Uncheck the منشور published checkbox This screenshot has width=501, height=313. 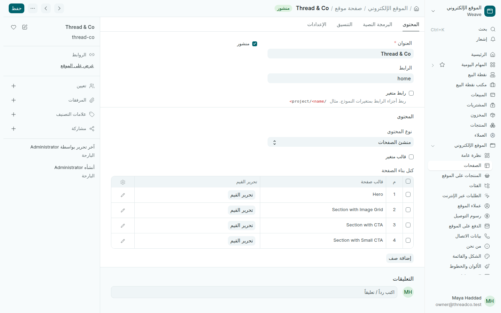(x=255, y=44)
